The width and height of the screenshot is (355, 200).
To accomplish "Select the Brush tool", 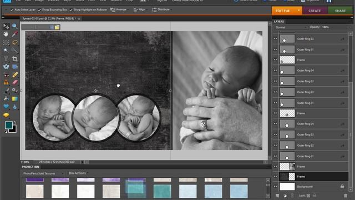I will point(6,91).
